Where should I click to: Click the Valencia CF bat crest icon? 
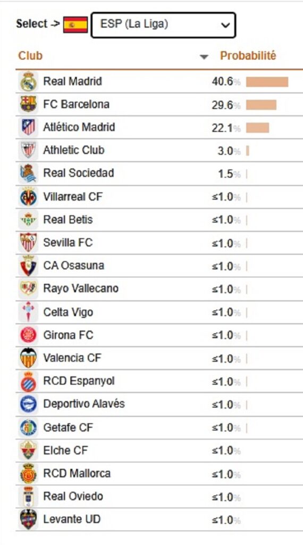click(x=29, y=358)
